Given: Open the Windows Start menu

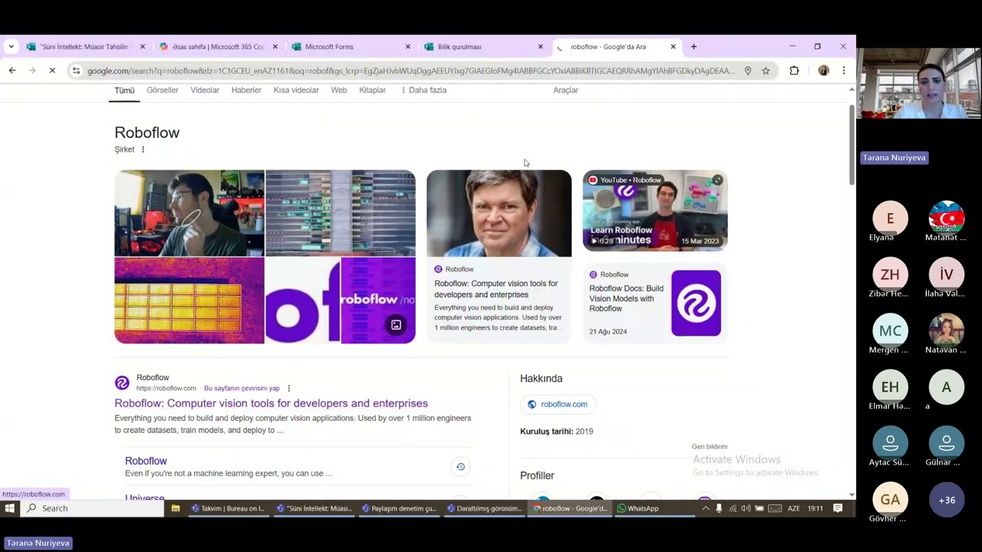Looking at the screenshot, I should tap(10, 508).
